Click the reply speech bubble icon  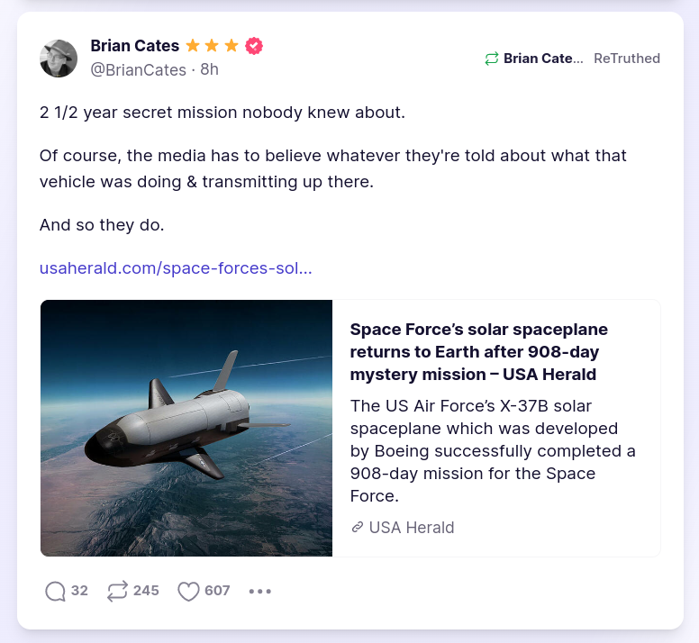point(55,591)
